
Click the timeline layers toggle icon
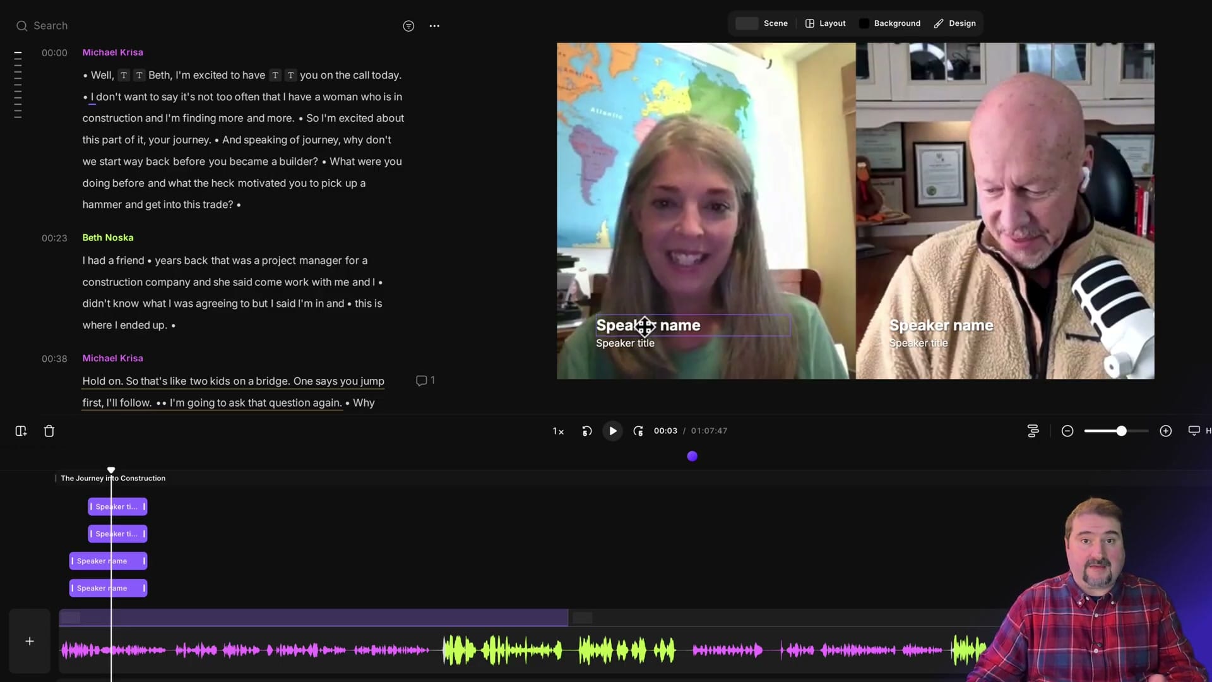pyautogui.click(x=1033, y=431)
